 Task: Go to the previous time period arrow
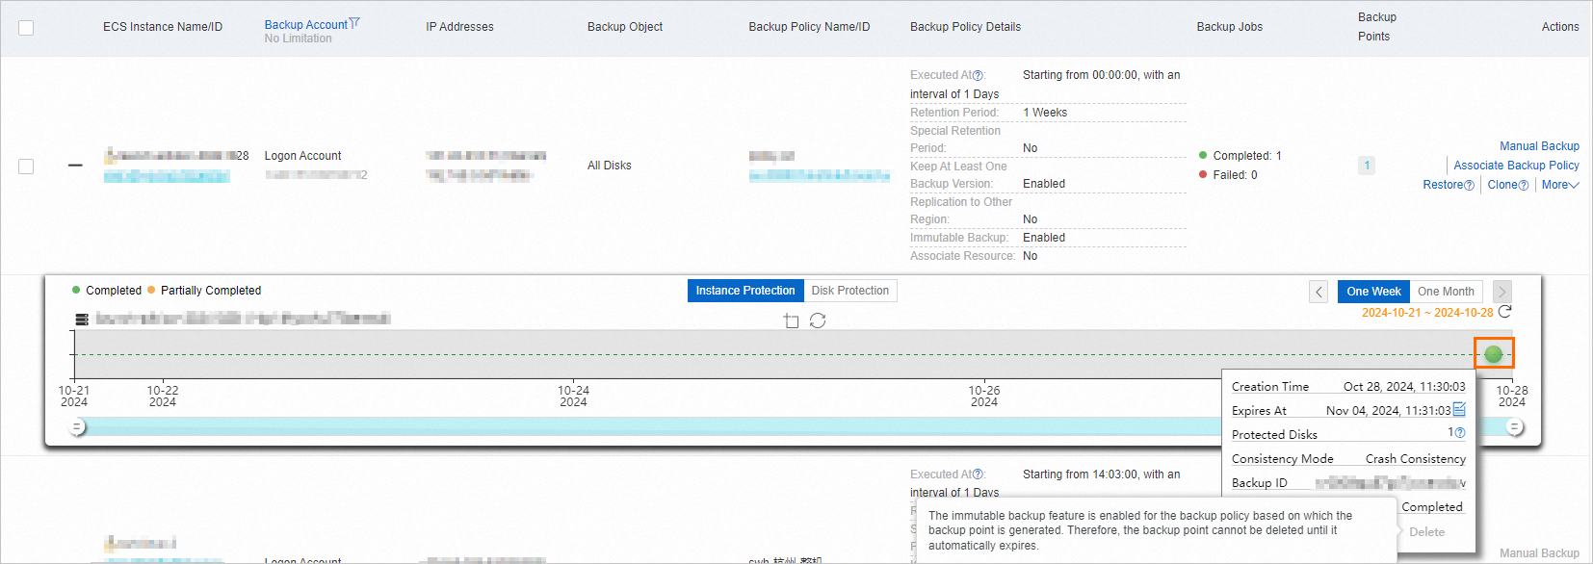click(1319, 292)
